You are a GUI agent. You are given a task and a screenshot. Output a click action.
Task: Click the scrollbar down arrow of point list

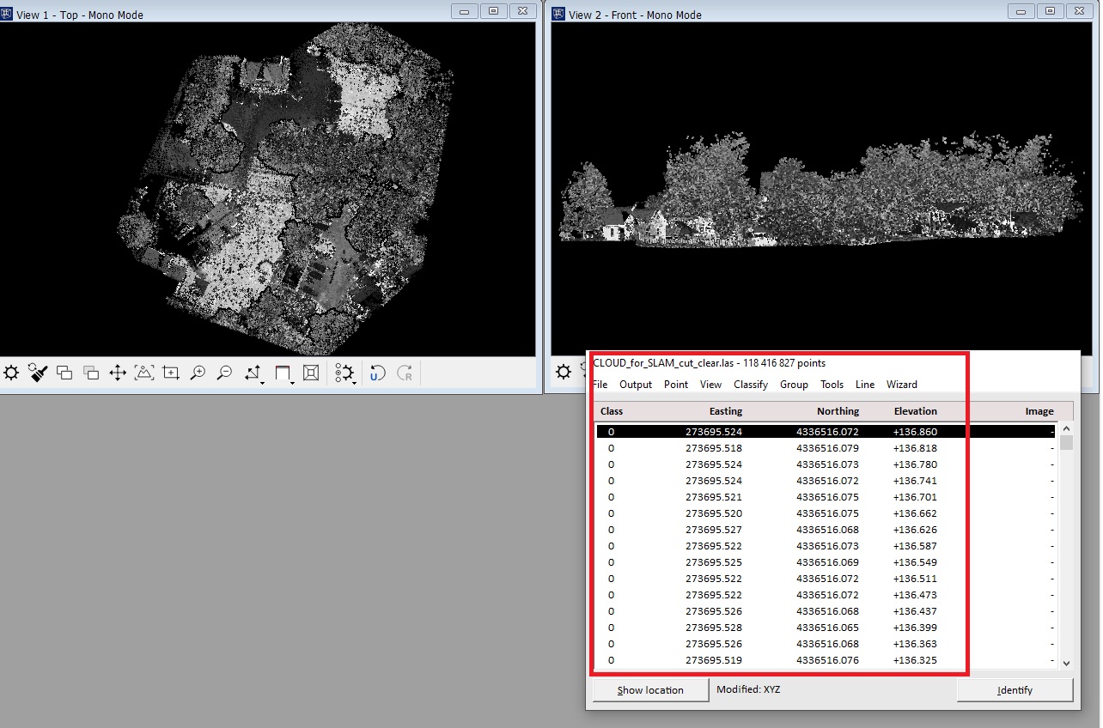point(1065,663)
